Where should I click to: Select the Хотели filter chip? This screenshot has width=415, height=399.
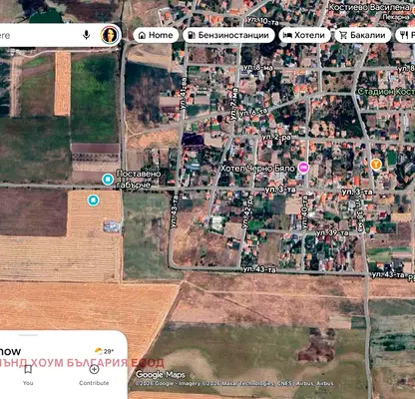[304, 35]
